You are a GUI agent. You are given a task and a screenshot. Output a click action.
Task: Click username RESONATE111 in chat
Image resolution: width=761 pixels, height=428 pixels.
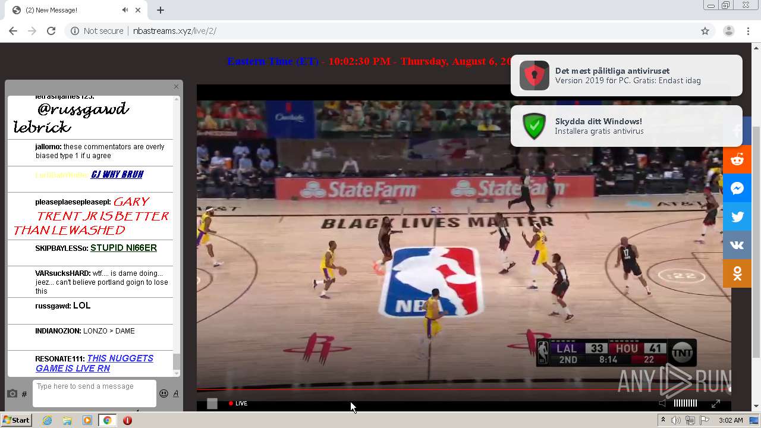60,358
